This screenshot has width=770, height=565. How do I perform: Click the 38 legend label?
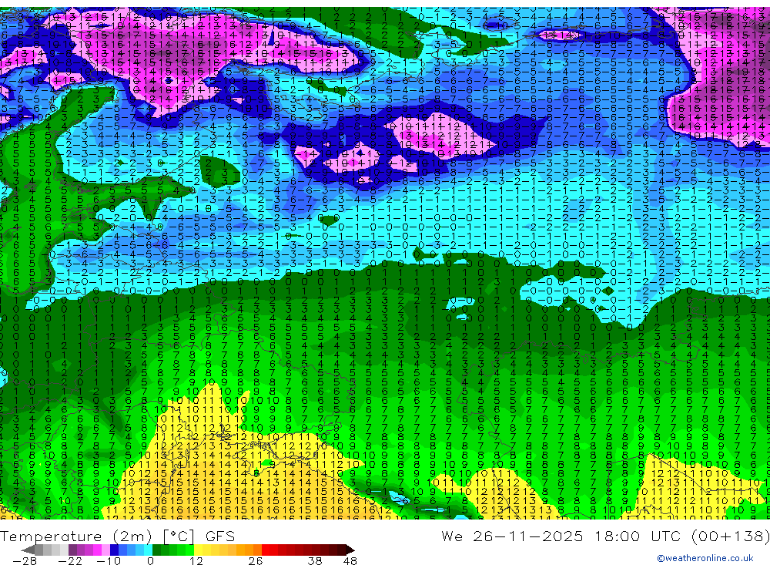pyautogui.click(x=315, y=561)
